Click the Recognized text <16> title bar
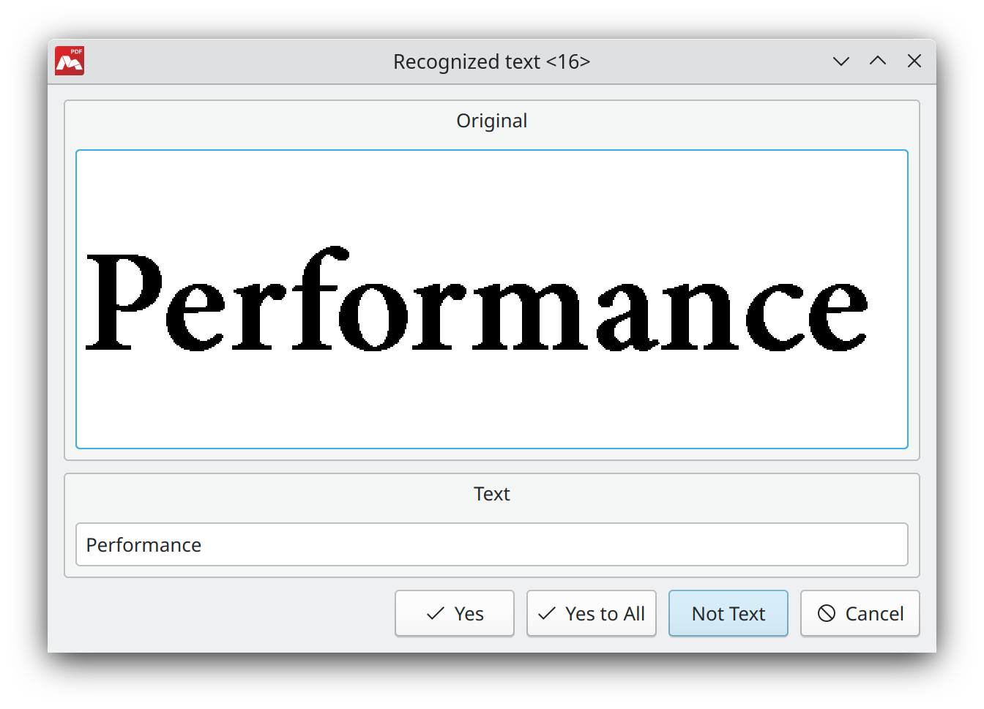Image resolution: width=984 pixels, height=709 pixels. [492, 61]
